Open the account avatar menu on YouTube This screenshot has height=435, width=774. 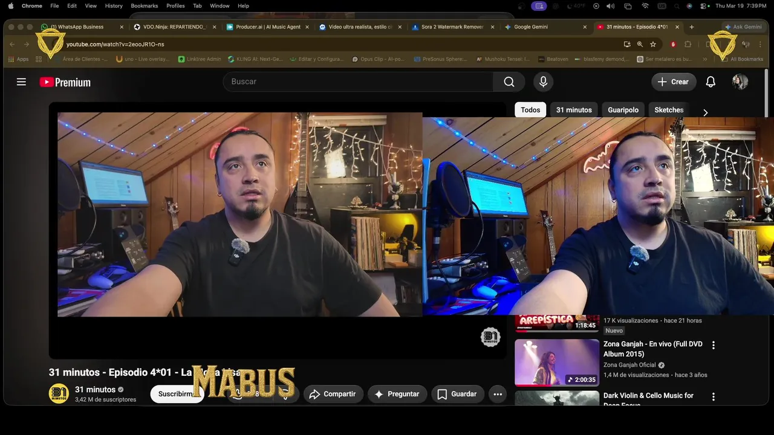[740, 82]
